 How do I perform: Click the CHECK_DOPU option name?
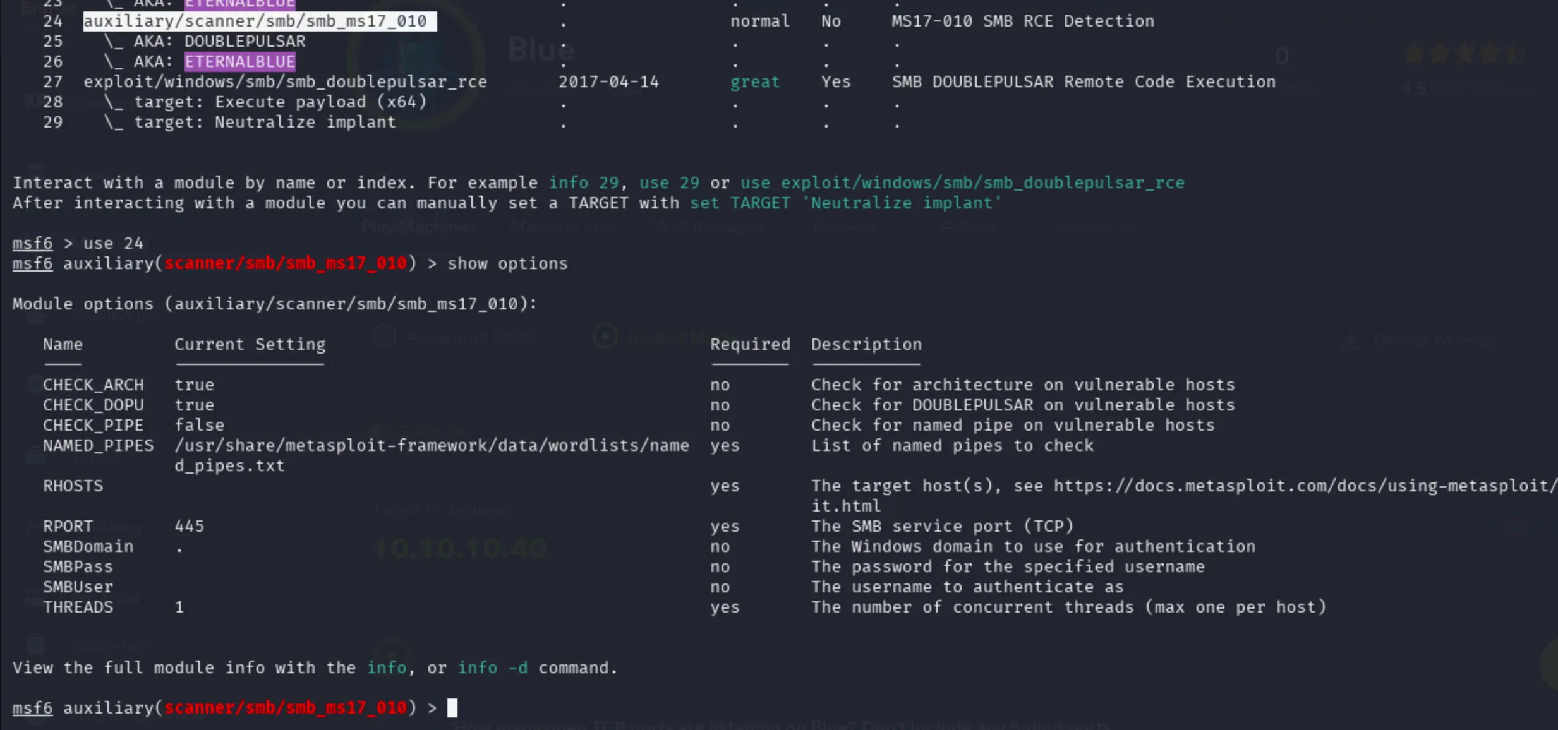pos(93,405)
